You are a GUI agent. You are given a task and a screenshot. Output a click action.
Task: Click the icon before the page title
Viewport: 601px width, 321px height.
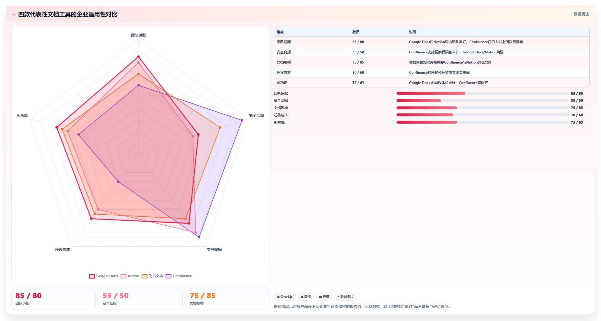(x=14, y=15)
